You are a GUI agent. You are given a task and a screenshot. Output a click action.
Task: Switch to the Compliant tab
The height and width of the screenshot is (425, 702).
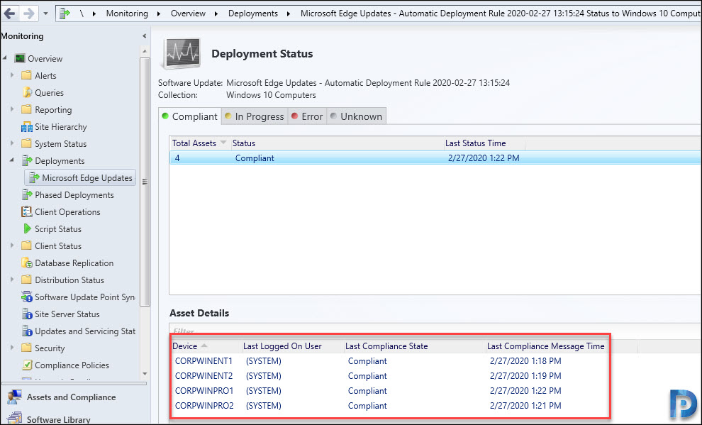pyautogui.click(x=190, y=116)
